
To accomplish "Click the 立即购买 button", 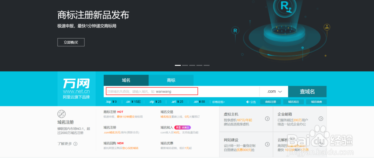I will coord(71,42).
